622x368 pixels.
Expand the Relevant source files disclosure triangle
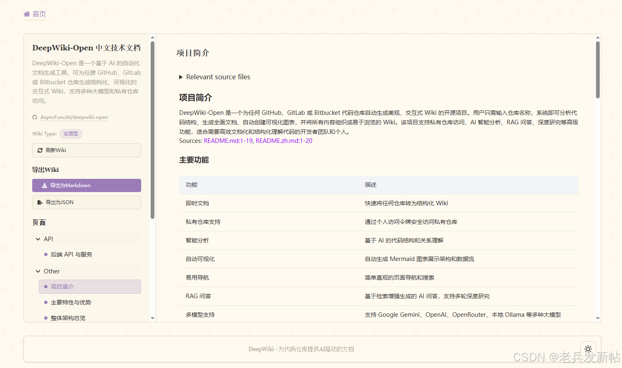coord(181,77)
